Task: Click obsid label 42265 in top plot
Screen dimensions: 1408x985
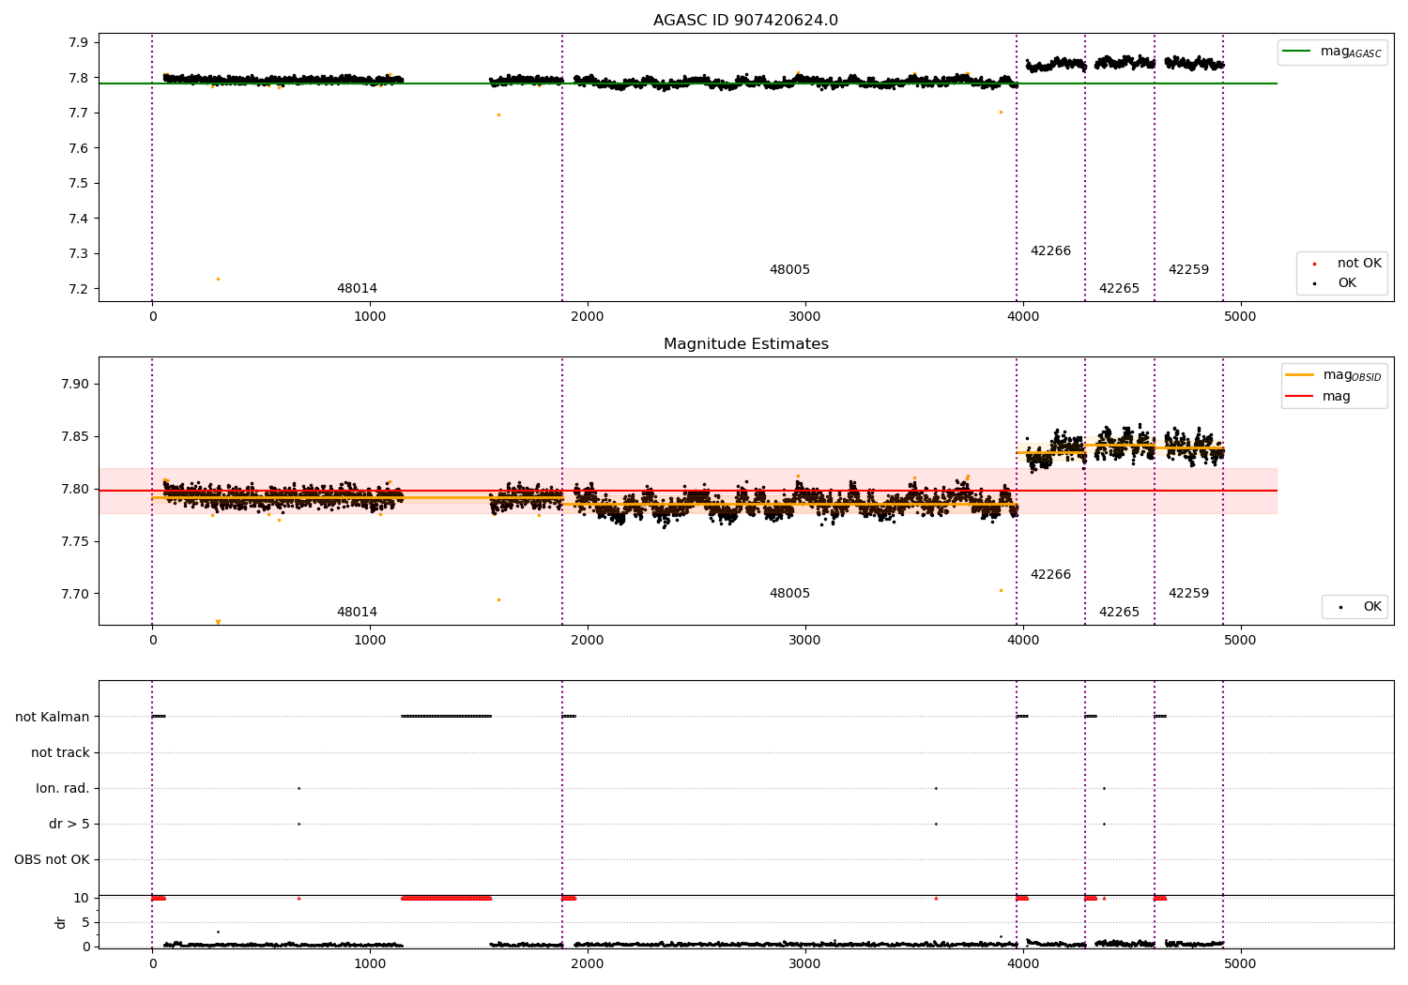Action: 1119,289
